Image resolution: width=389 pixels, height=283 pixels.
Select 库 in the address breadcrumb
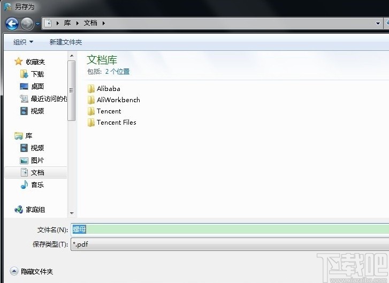click(x=67, y=23)
